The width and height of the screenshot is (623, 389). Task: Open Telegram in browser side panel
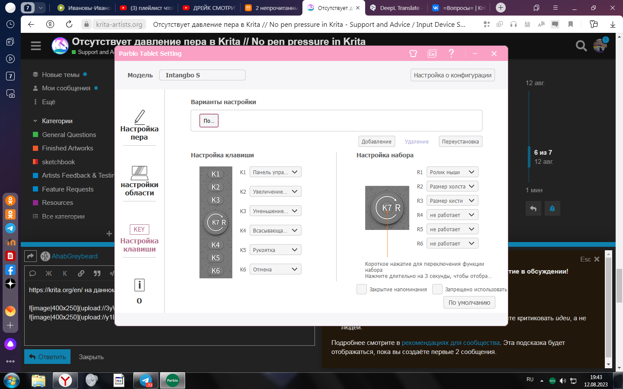(x=10, y=228)
